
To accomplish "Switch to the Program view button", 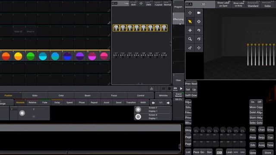I will (178, 6).
